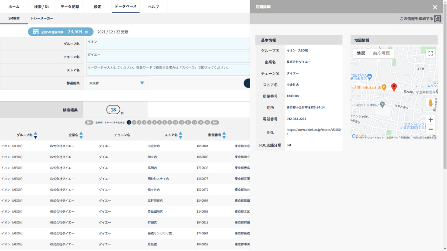Select the 町田店 row in the results
The image size is (447, 251).
(x=125, y=222)
